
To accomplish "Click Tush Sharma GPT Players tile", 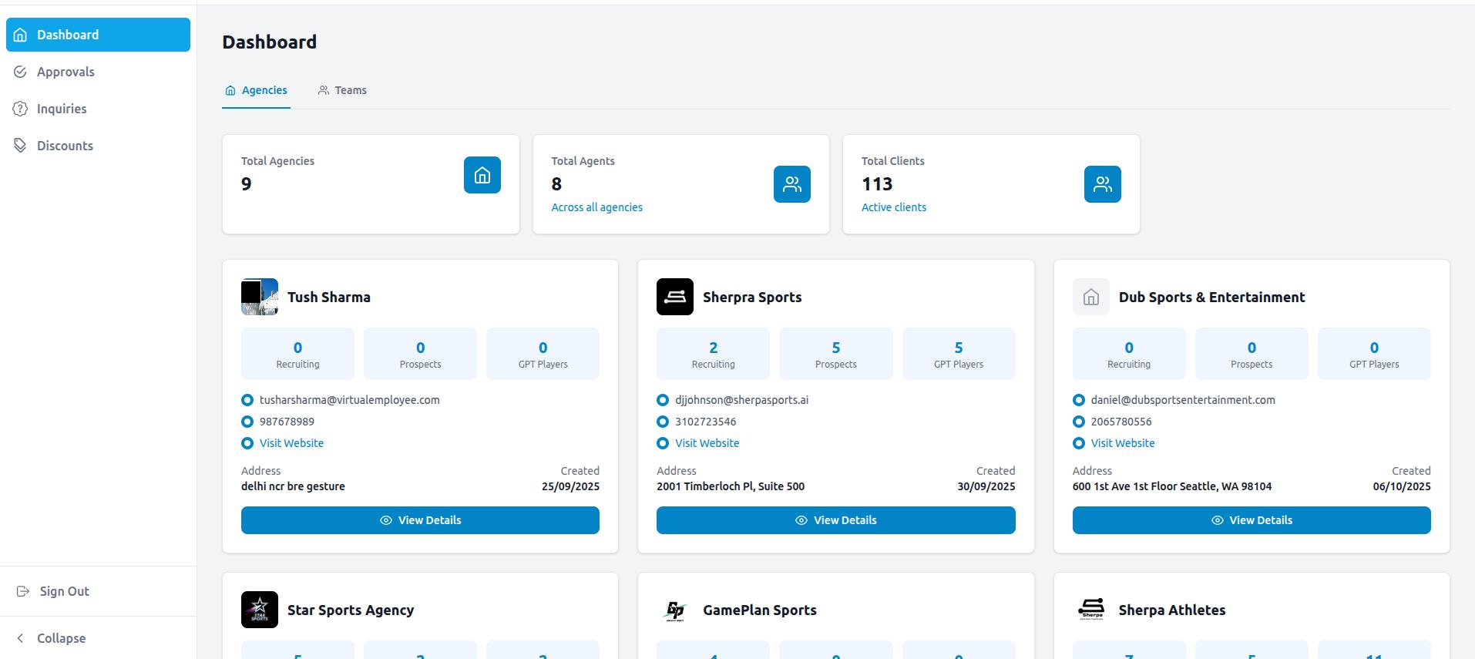I will tap(543, 354).
